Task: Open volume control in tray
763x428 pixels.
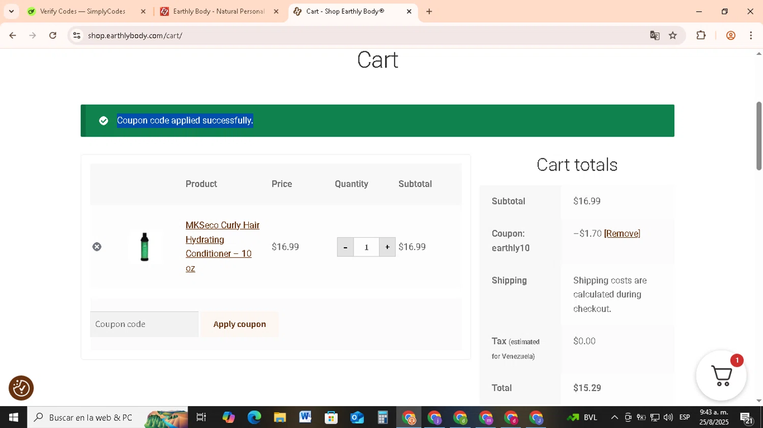Action: tap(668, 417)
